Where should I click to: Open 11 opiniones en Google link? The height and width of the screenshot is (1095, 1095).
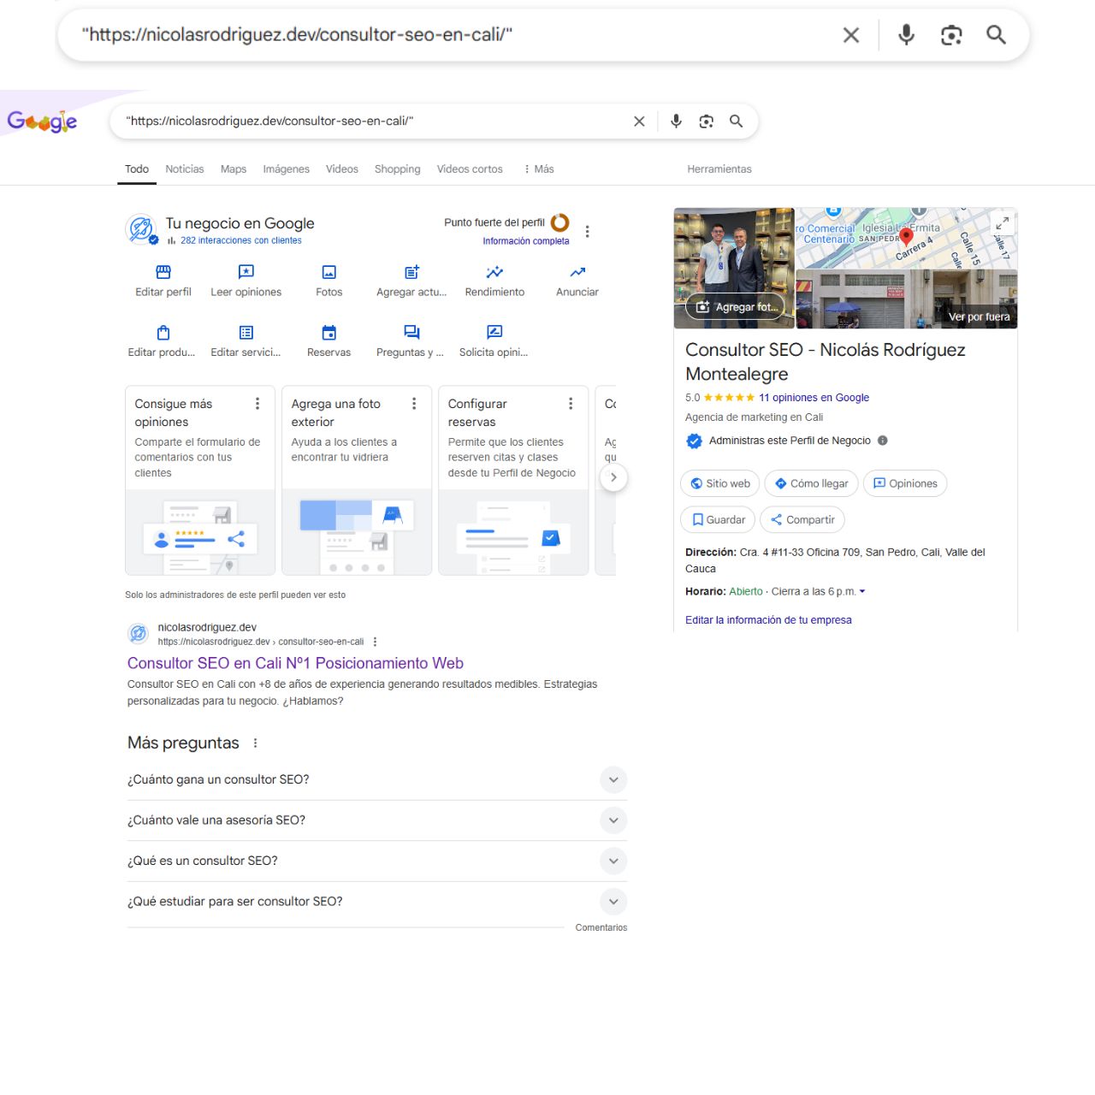[x=814, y=398]
